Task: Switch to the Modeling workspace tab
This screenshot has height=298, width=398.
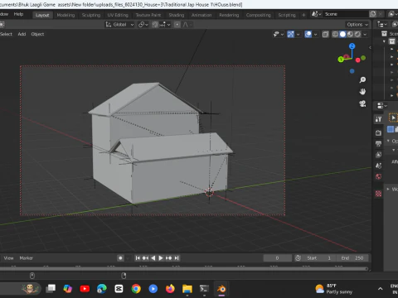Action: tap(66, 15)
